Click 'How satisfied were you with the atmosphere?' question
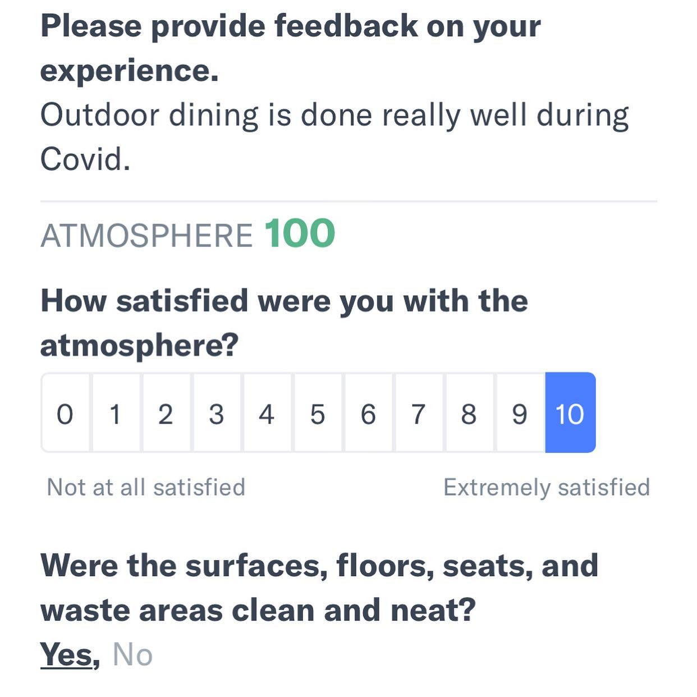 (284, 323)
